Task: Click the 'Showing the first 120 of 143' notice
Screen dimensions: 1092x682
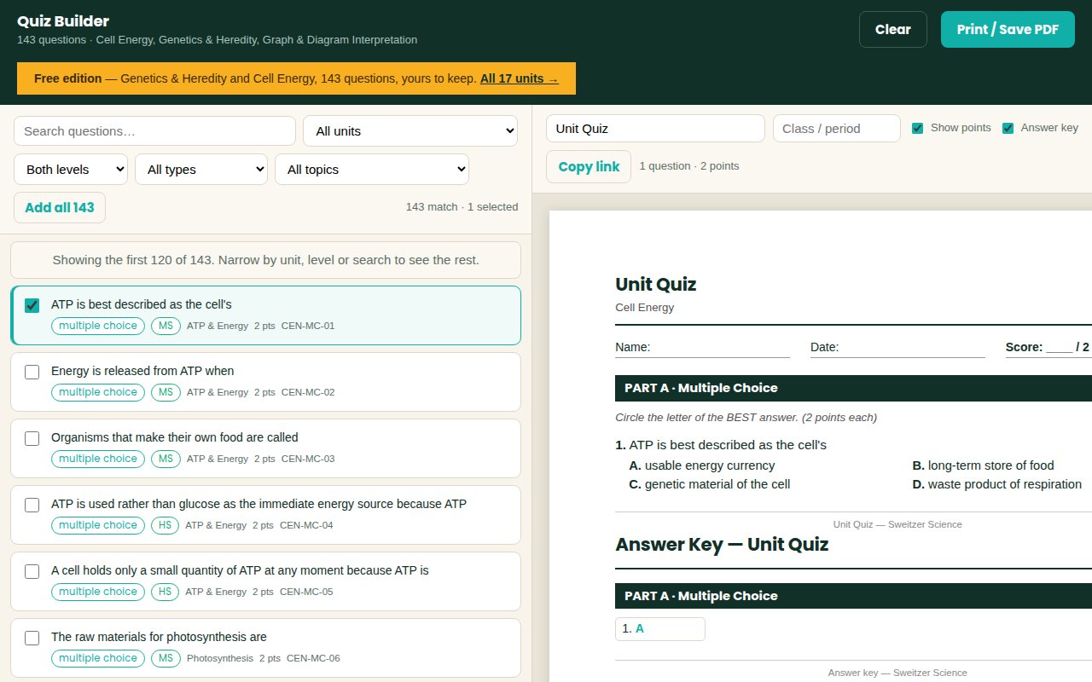Action: tap(265, 260)
